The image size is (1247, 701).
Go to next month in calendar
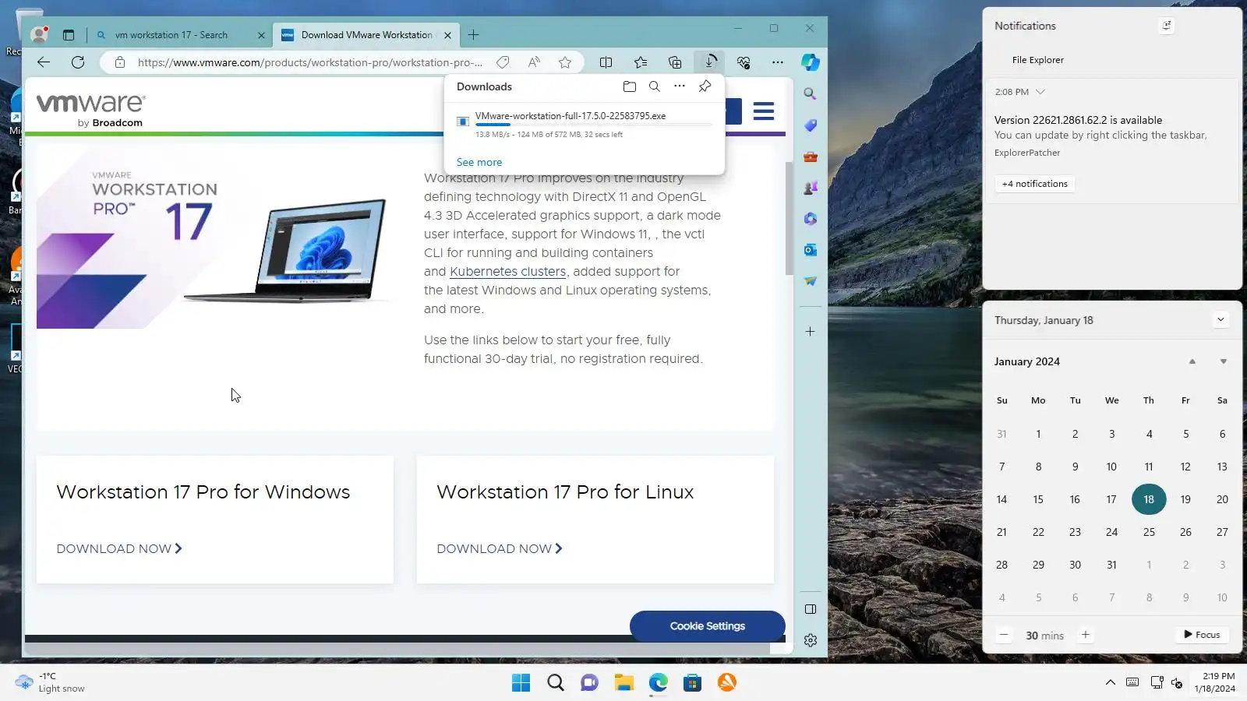pyautogui.click(x=1224, y=361)
